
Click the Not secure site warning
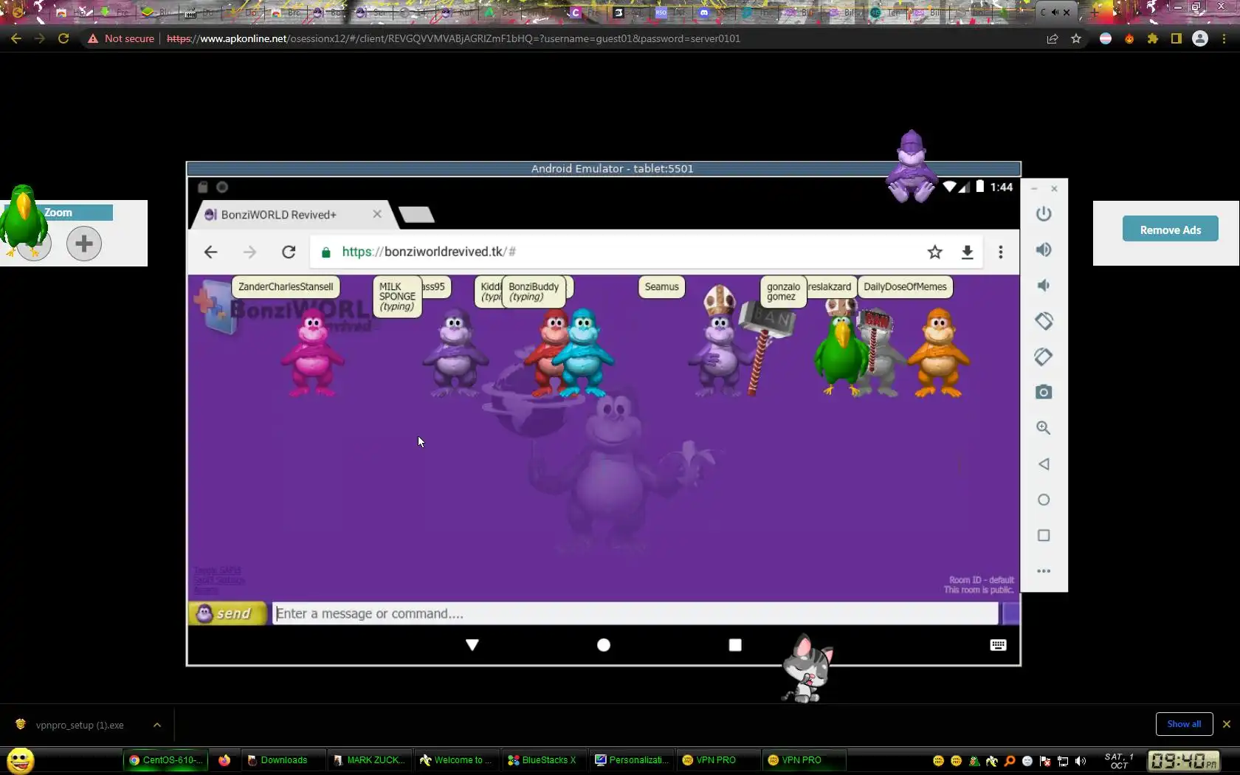coord(121,38)
